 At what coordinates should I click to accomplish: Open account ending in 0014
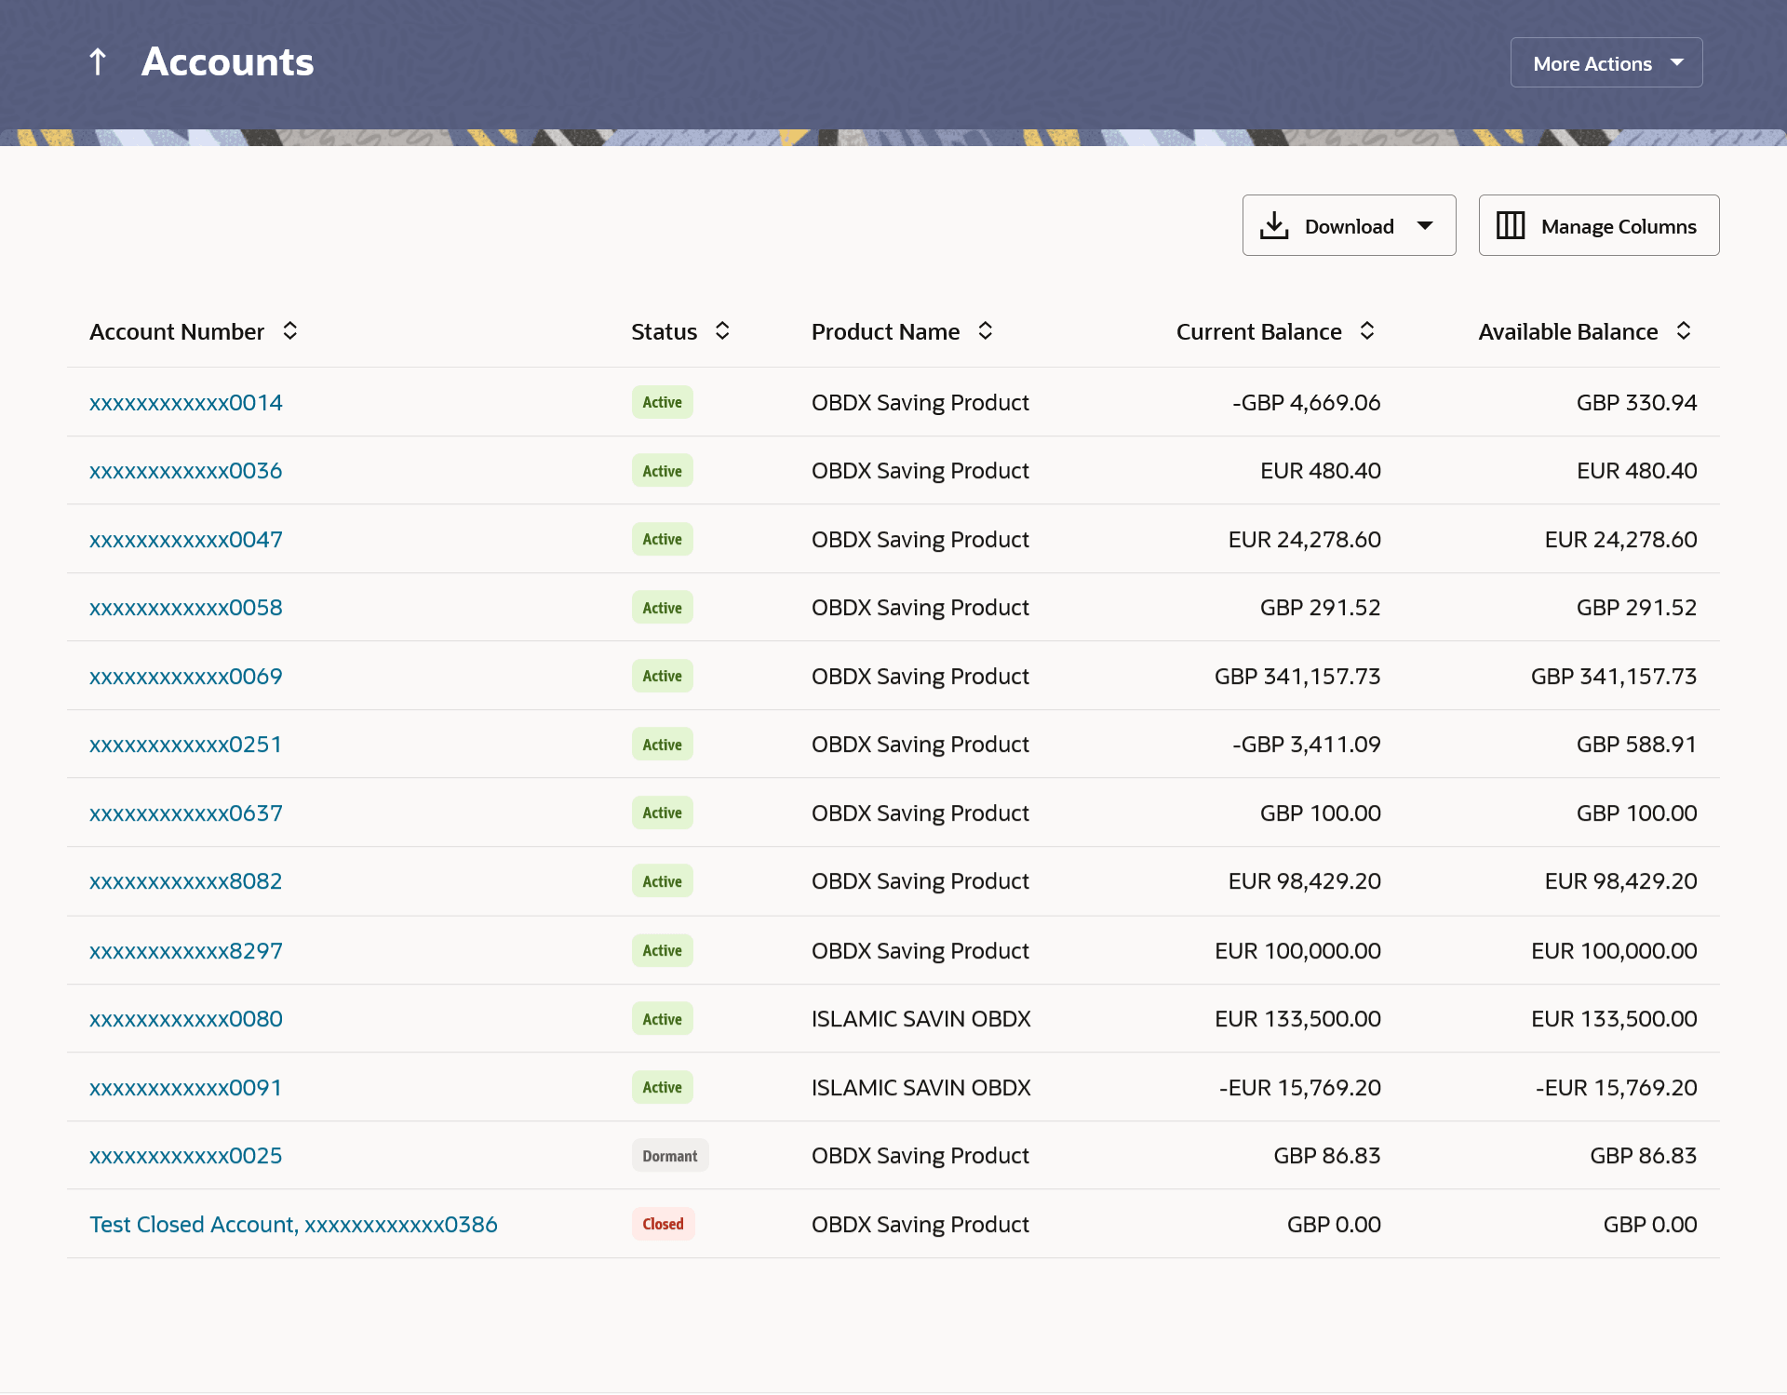186,403
